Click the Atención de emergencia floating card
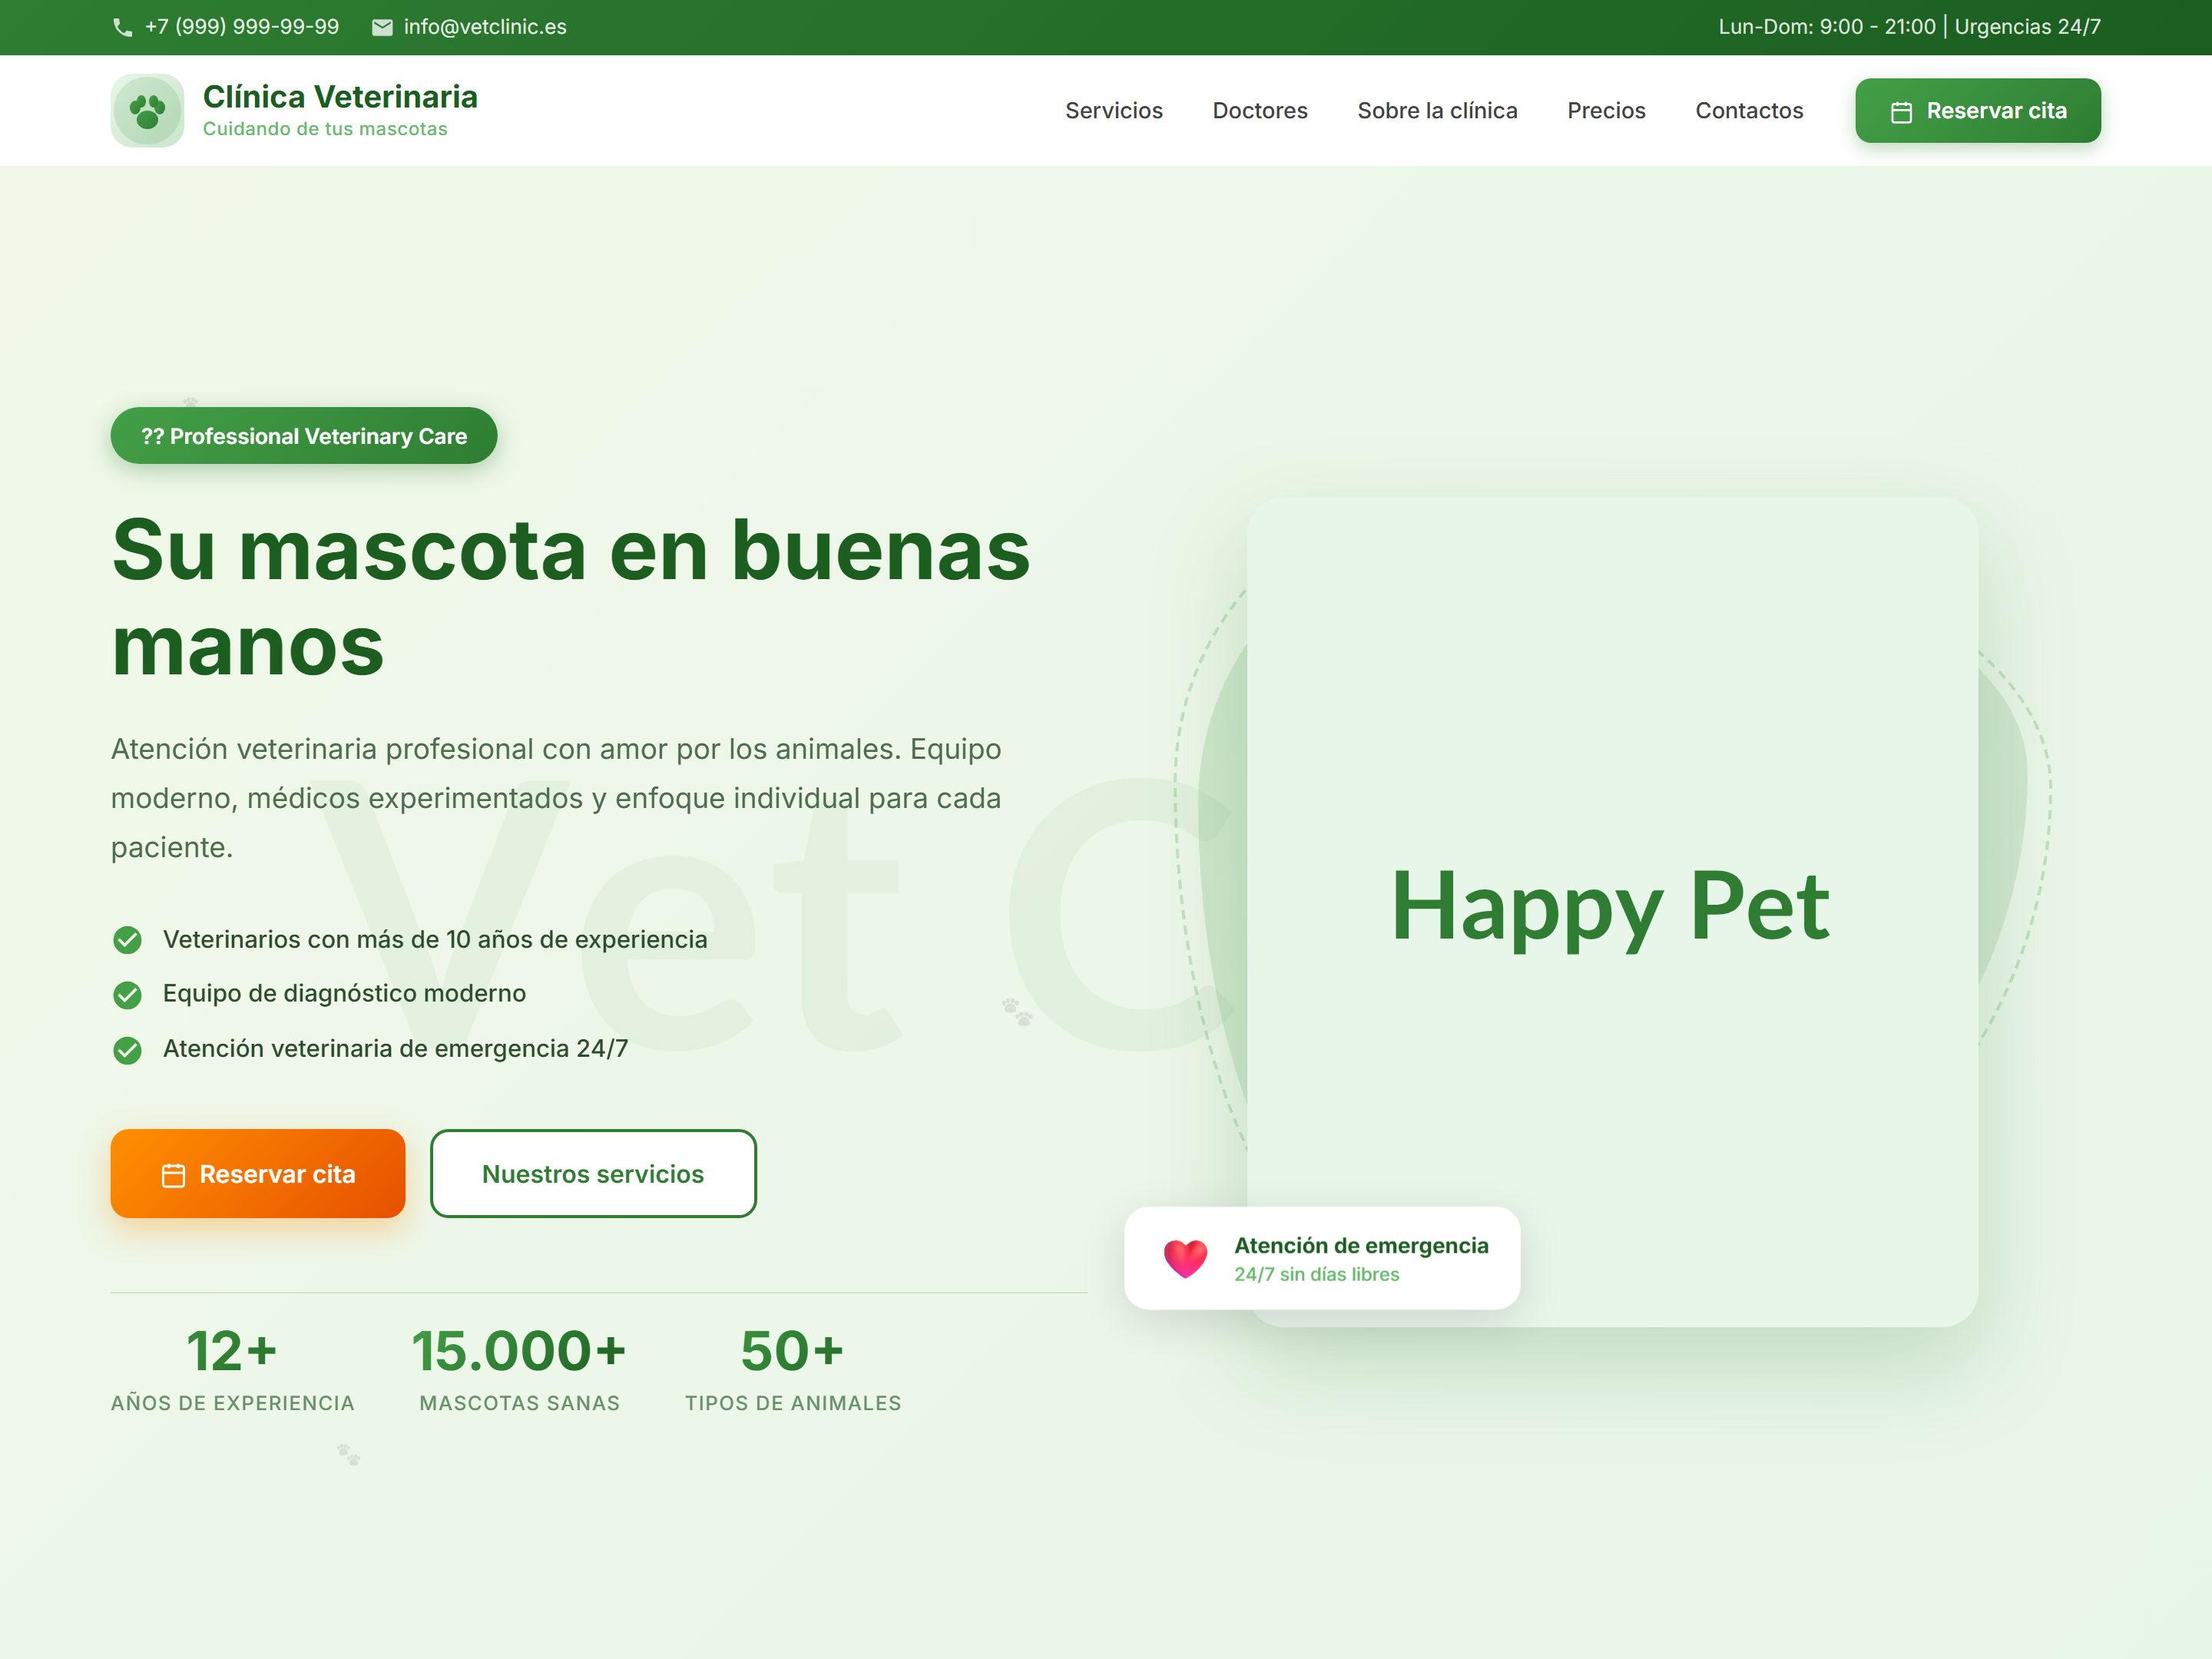The image size is (2212, 1659). 1322,1257
